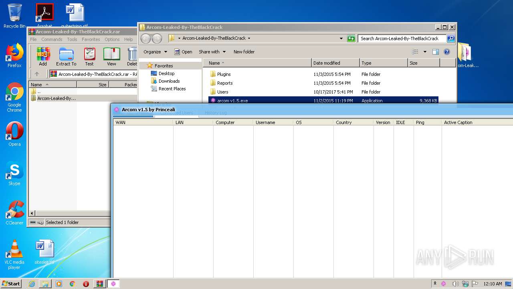Viewport: 513px width, 289px height.
Task: Open WinRAR File menu
Action: pos(33,39)
